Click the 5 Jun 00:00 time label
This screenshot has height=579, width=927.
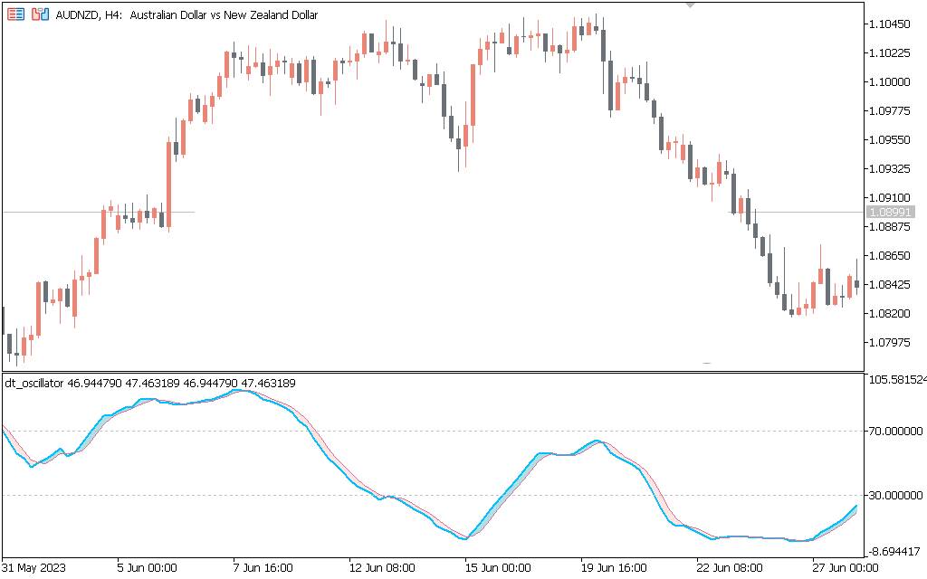pyautogui.click(x=147, y=568)
